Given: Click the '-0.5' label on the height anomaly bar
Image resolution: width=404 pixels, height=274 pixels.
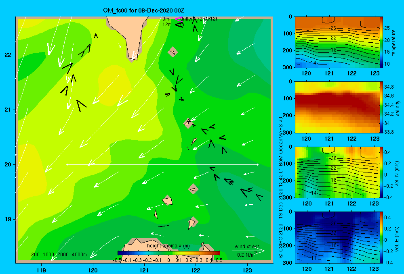Looking at the screenshot, I should pyautogui.click(x=117, y=260).
